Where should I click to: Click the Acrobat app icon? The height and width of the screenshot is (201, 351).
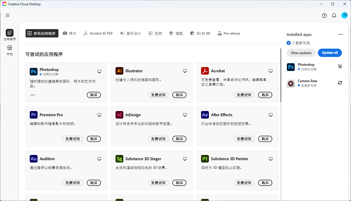tap(205, 71)
